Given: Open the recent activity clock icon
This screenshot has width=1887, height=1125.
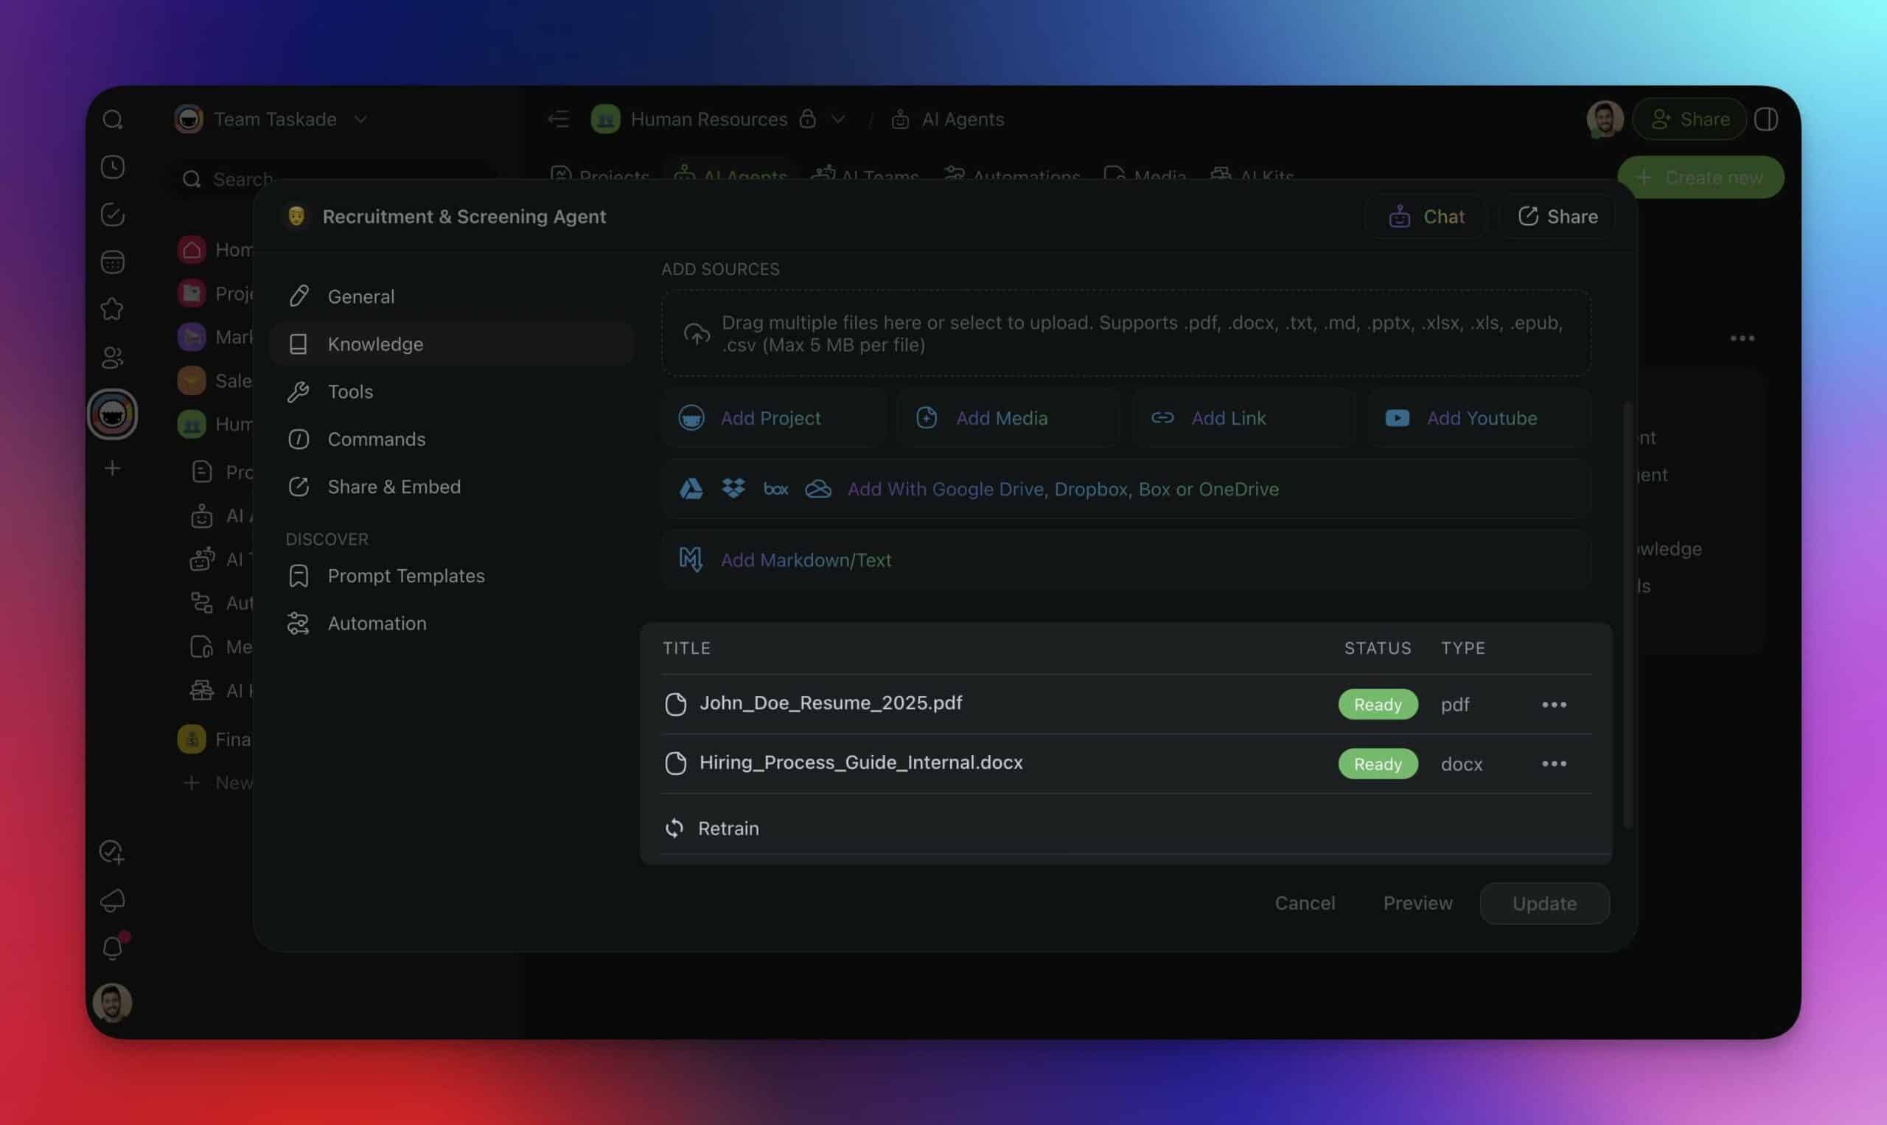Looking at the screenshot, I should (x=112, y=167).
